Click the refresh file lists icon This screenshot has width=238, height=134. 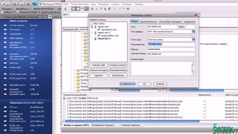(x=92, y=9)
